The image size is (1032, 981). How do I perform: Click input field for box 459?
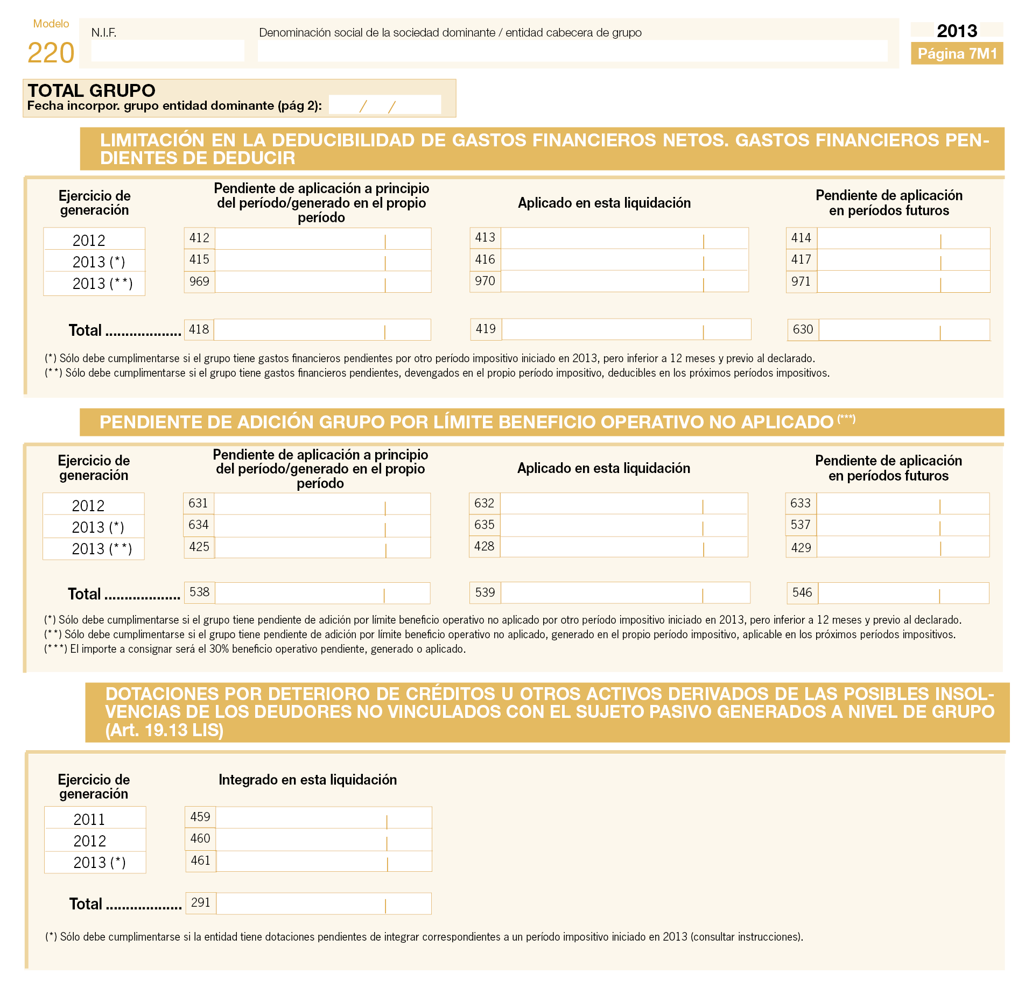pyautogui.click(x=324, y=817)
